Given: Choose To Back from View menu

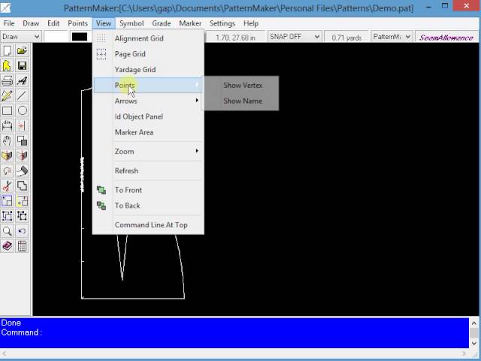Looking at the screenshot, I should [148, 205].
